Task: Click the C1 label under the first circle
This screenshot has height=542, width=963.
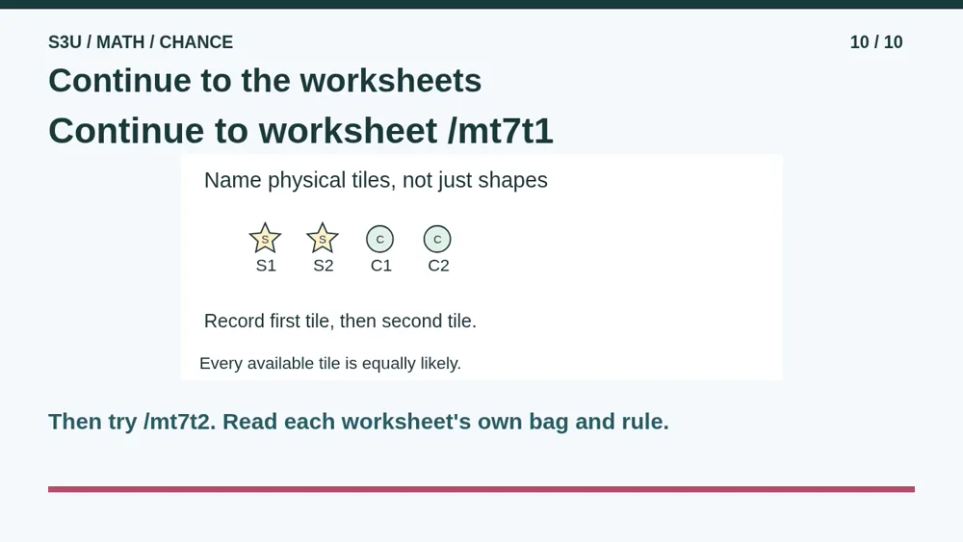Action: point(381,266)
